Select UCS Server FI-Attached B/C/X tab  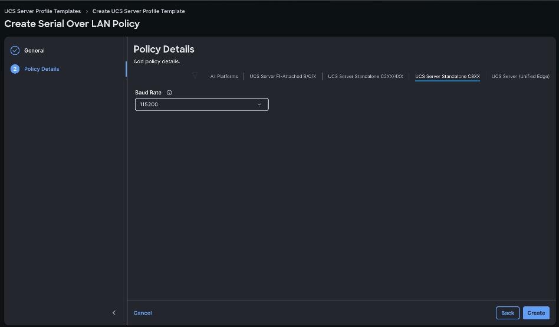click(x=282, y=76)
